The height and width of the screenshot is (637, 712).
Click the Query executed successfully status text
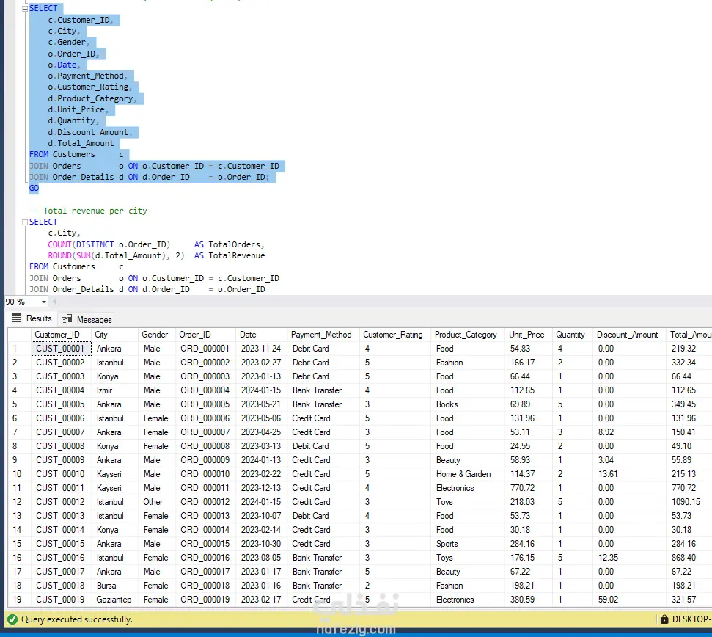click(x=77, y=619)
